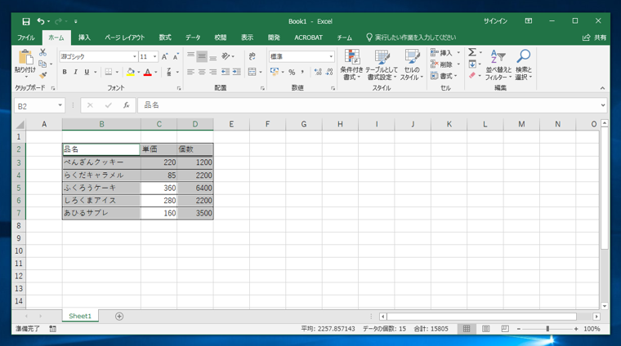Apply borders to selected cells
The image size is (621, 346).
pos(108,72)
